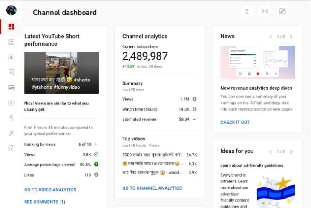Viewport: 311px width, 208px height.
Task: Open SEE COMMENTS (1) link
Action: (45, 202)
